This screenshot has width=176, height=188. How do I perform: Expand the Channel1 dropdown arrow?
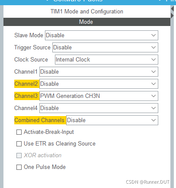point(154,71)
